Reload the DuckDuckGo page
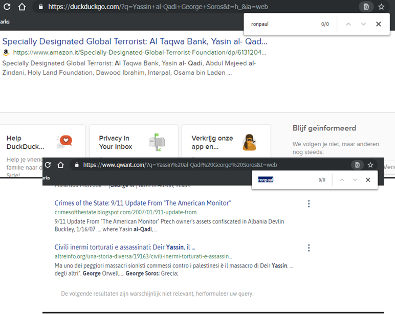 pos(7,7)
